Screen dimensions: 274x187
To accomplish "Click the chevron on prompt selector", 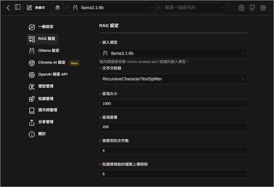I will [x=222, y=8].
